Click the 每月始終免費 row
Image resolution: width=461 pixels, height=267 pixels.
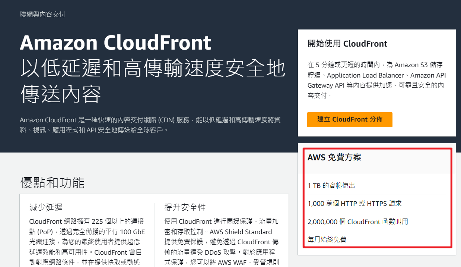pyautogui.click(x=377, y=239)
